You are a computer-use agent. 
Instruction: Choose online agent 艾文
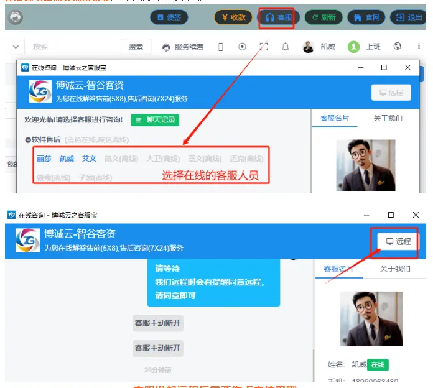click(90, 159)
